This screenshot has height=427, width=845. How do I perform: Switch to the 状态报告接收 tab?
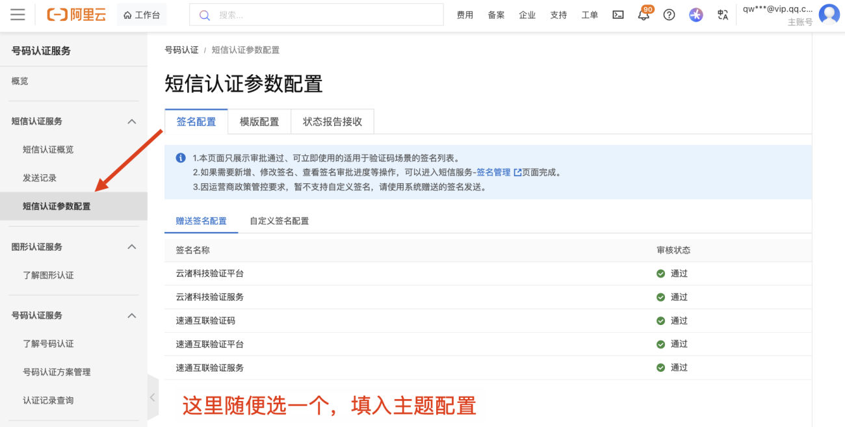pos(332,122)
